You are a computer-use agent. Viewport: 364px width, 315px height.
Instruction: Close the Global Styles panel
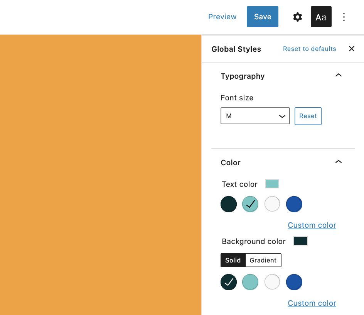(351, 49)
